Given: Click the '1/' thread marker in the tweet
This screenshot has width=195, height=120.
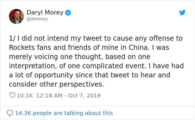Looking at the screenshot, I should pyautogui.click(x=12, y=38).
